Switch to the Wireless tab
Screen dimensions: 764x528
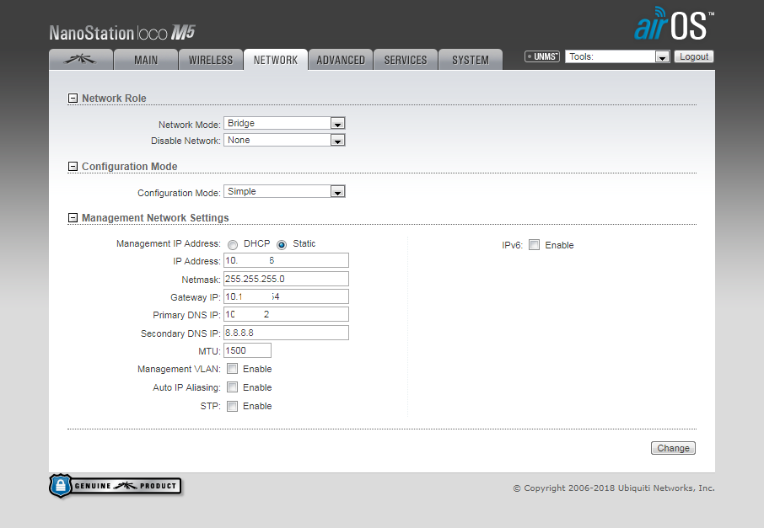pyautogui.click(x=211, y=60)
